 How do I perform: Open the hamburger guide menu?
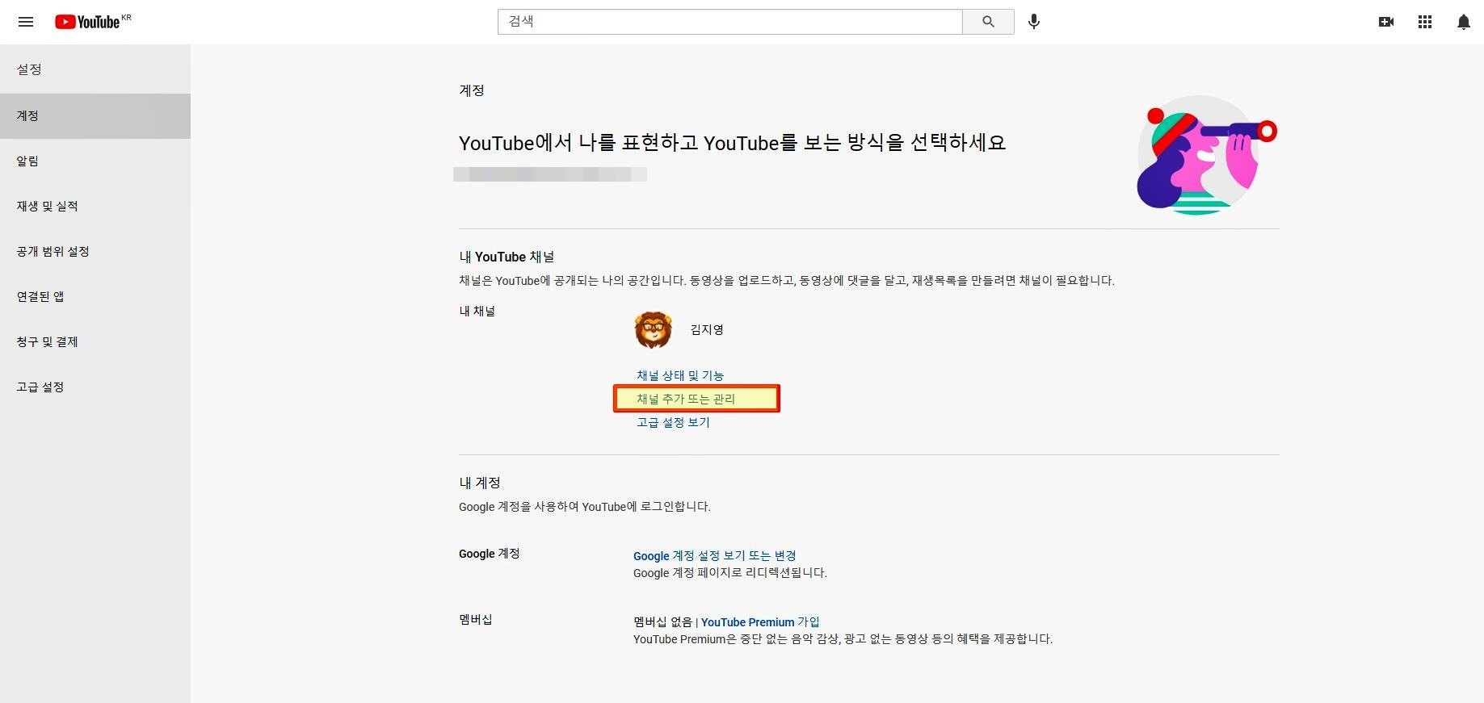[26, 22]
